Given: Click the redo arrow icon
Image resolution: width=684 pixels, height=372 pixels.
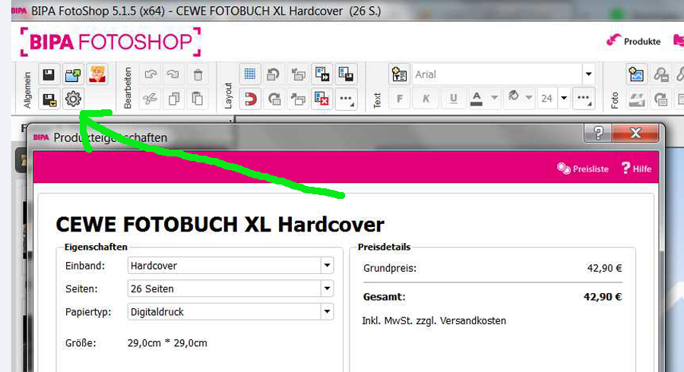Looking at the screenshot, I should (173, 74).
